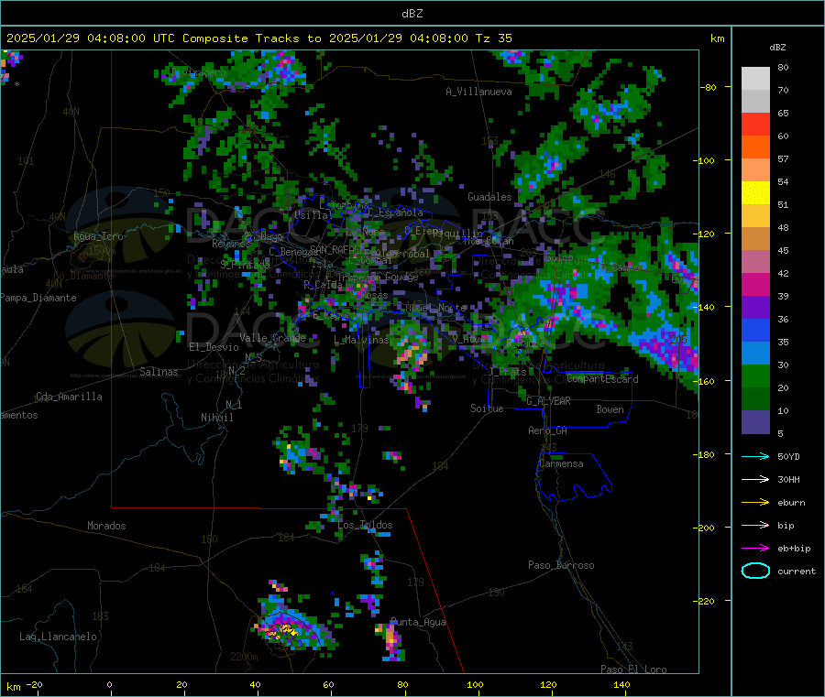The image size is (825, 697).
Task: Click the Composite Tracks timestamp header
Action: 258,38
